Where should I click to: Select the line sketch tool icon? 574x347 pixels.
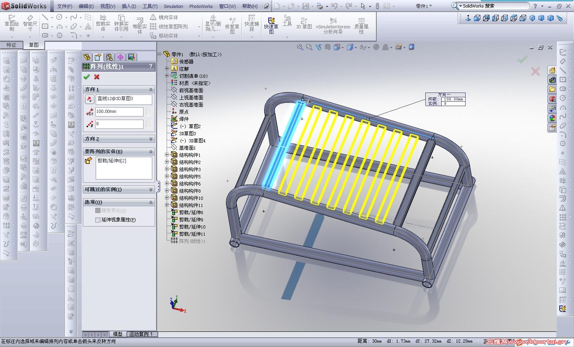coord(45,17)
